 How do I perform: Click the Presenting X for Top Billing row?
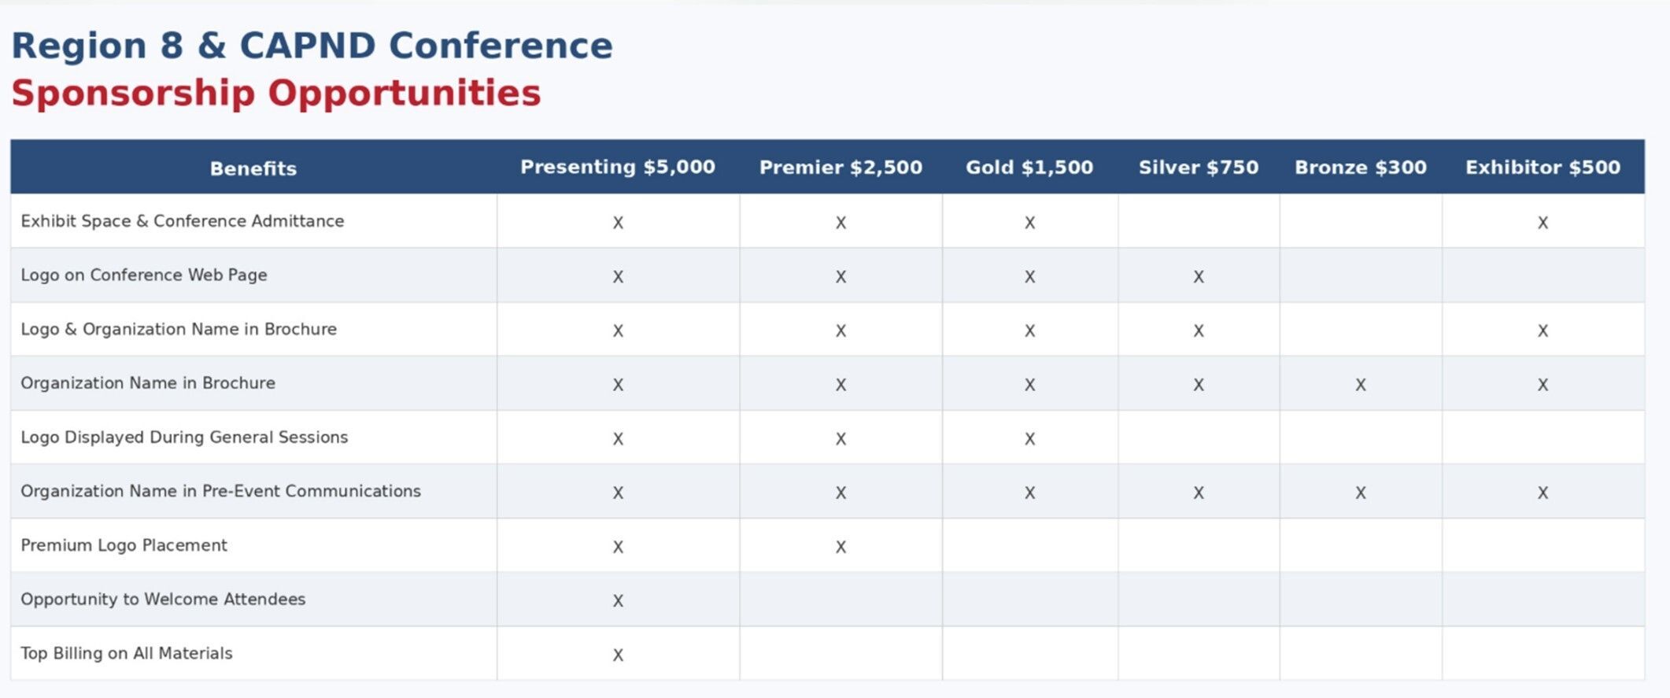click(618, 655)
